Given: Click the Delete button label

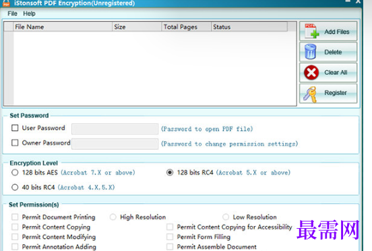Looking at the screenshot, I should [x=333, y=52].
